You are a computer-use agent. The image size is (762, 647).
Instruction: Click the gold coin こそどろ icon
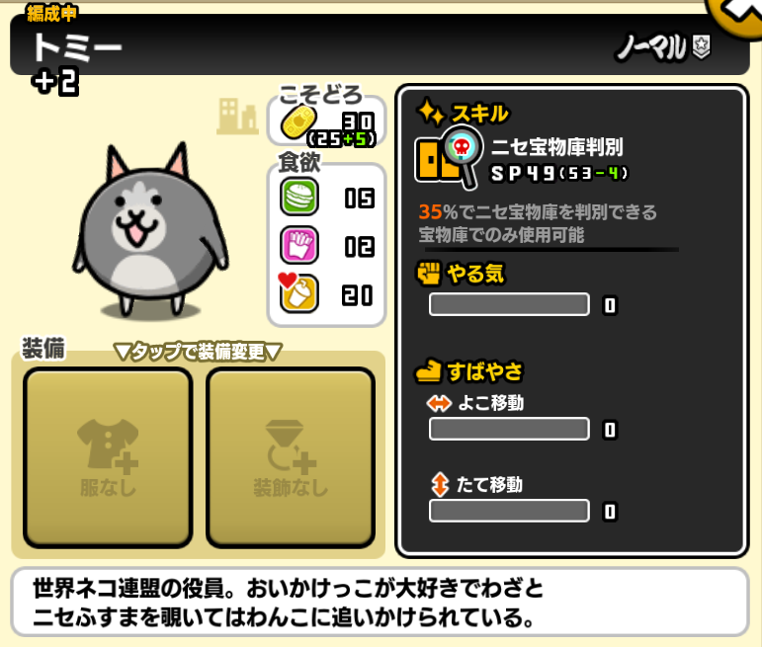coord(298,121)
